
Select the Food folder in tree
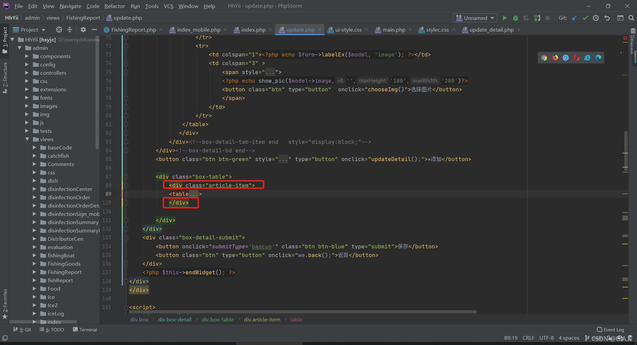coord(54,289)
